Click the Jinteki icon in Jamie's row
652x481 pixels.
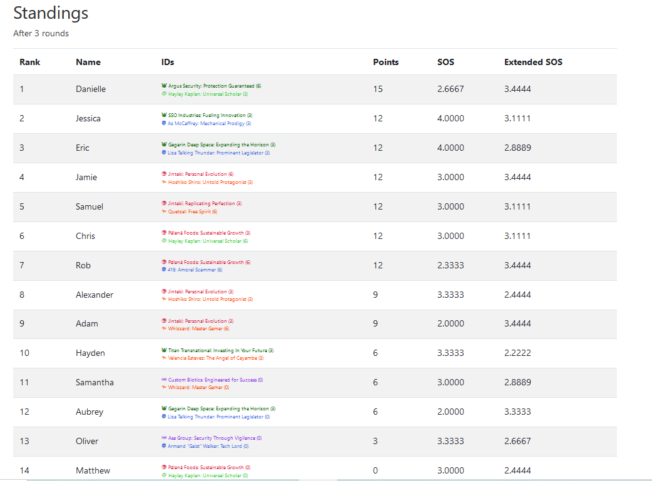[164, 174]
